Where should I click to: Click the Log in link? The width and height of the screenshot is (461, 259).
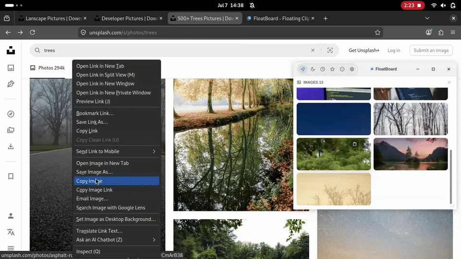click(394, 50)
